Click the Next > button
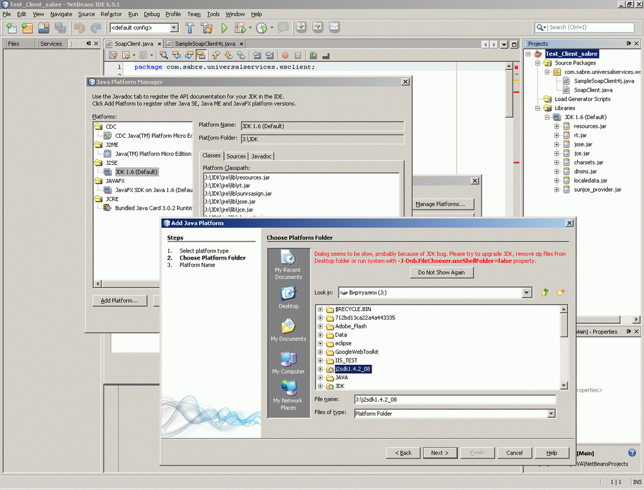 [x=439, y=453]
